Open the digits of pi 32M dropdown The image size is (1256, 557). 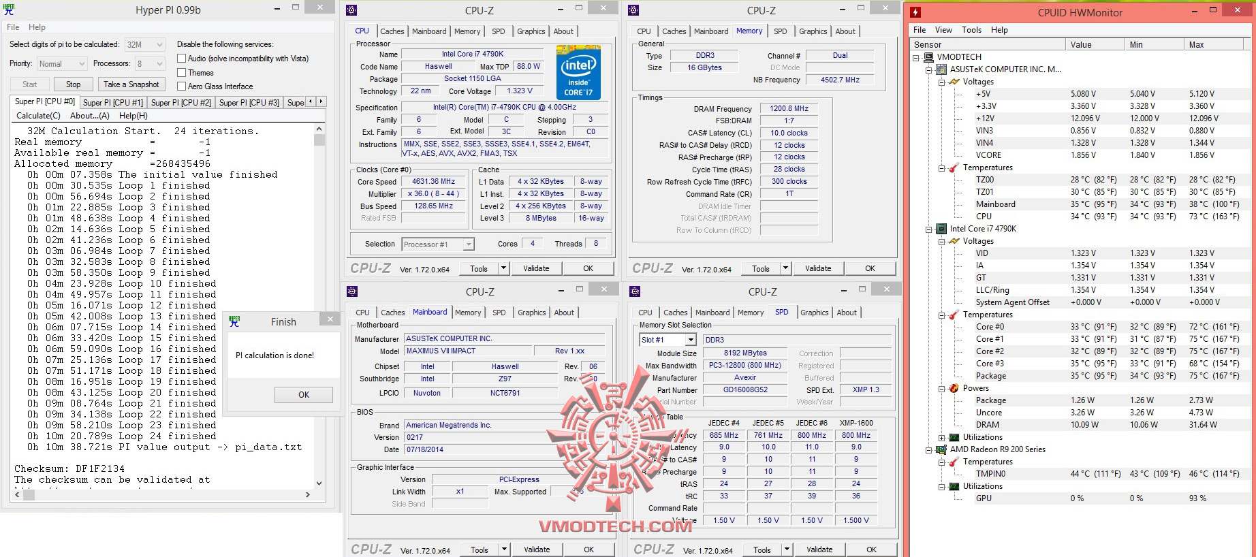tap(145, 45)
